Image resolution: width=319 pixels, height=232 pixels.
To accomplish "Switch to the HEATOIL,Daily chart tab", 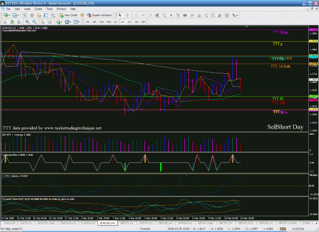I will click(x=46, y=223).
